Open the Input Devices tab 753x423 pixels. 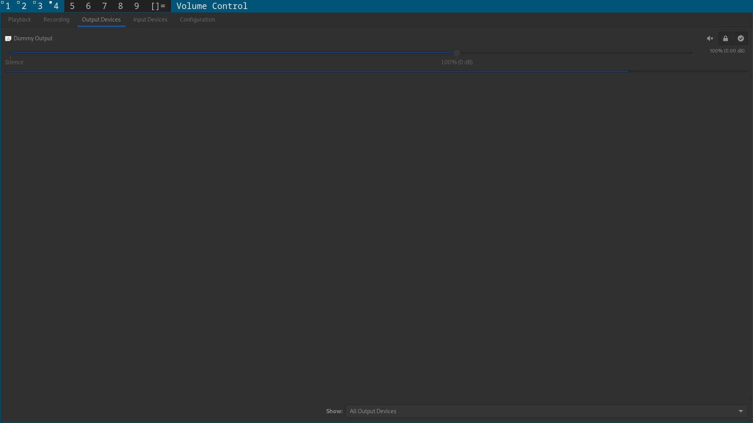[x=150, y=20]
